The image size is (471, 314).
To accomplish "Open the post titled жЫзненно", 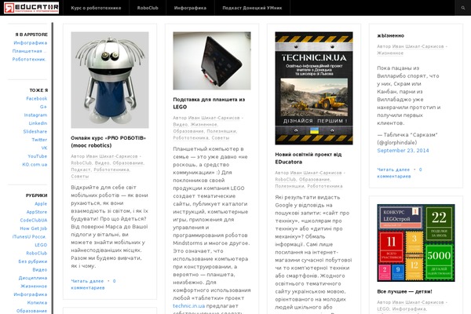I will coord(390,35).
